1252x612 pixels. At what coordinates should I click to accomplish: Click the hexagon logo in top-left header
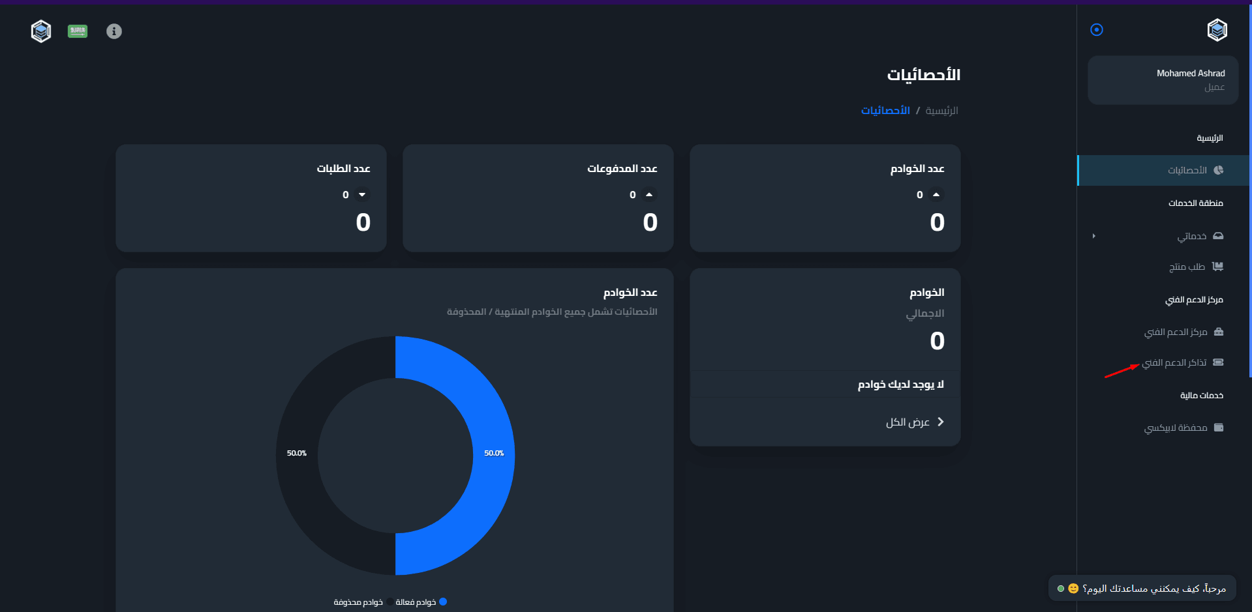pos(41,31)
